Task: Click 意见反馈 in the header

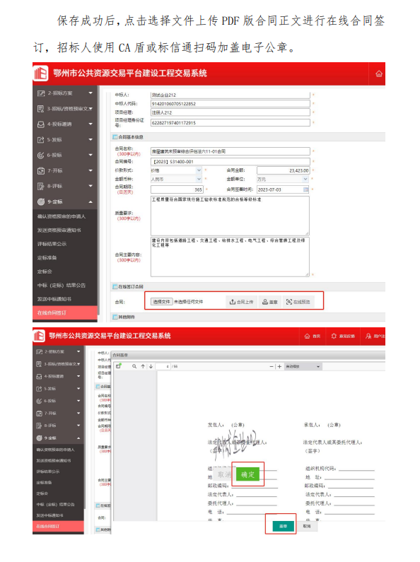Action: click(343, 336)
